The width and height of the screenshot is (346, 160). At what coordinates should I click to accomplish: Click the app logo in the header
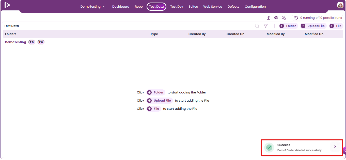[x=7, y=5]
